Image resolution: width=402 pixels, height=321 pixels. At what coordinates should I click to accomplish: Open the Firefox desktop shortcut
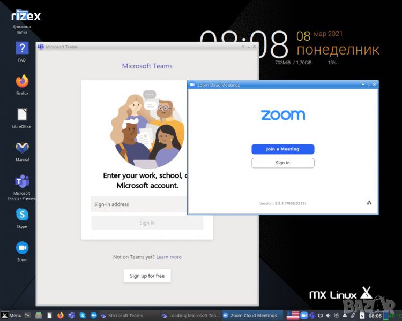coord(22,82)
